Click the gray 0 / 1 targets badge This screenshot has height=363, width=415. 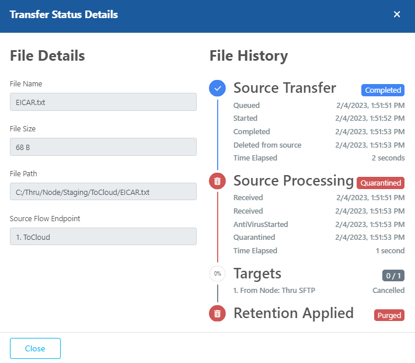click(x=393, y=275)
